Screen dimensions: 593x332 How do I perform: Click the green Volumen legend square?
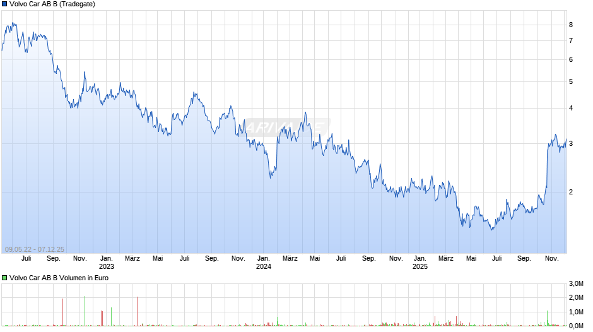4,278
